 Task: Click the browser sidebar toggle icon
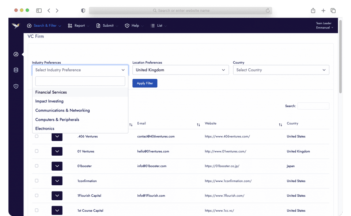point(39,11)
